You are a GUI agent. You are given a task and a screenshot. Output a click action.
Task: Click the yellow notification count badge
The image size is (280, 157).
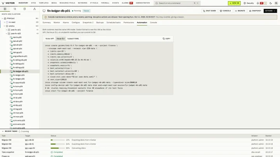click(x=265, y=3)
